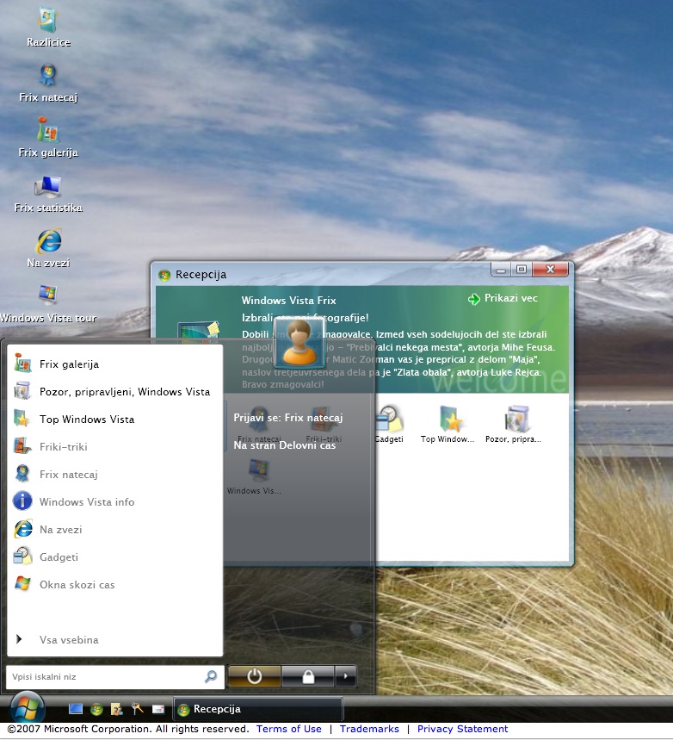Click the user avatar picture atop Start menu

tap(299, 343)
